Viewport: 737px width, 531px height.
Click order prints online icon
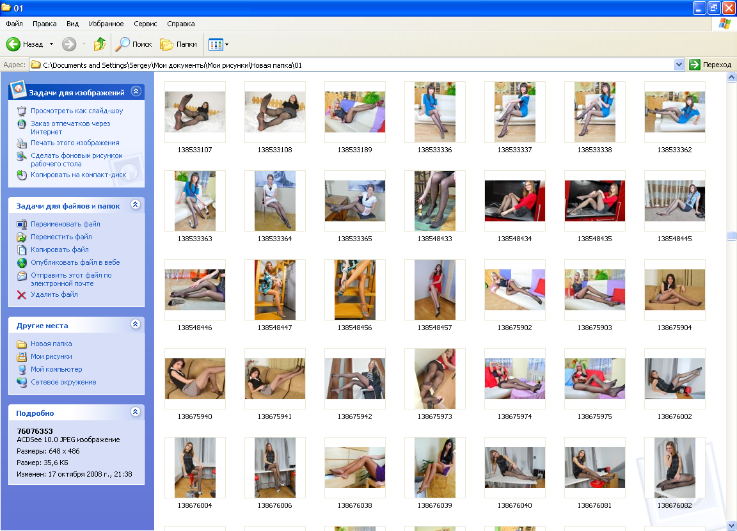pos(22,124)
